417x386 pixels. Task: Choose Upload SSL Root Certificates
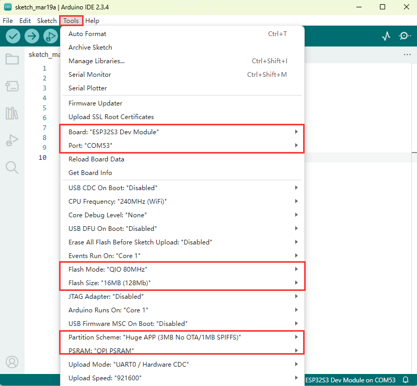(182, 116)
